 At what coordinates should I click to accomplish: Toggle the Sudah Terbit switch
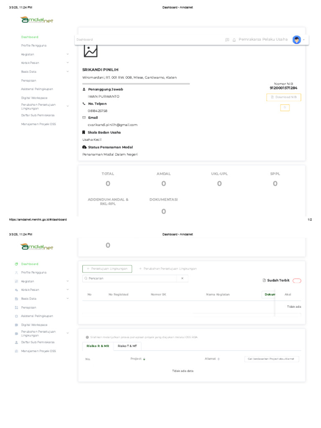pos(297,280)
